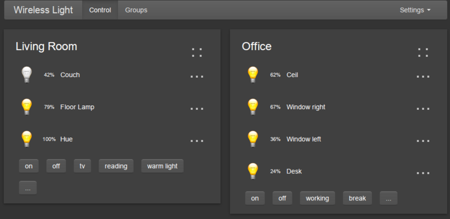This screenshot has width=450, height=219.
Task: Expand the Settings dropdown menu
Action: click(415, 10)
